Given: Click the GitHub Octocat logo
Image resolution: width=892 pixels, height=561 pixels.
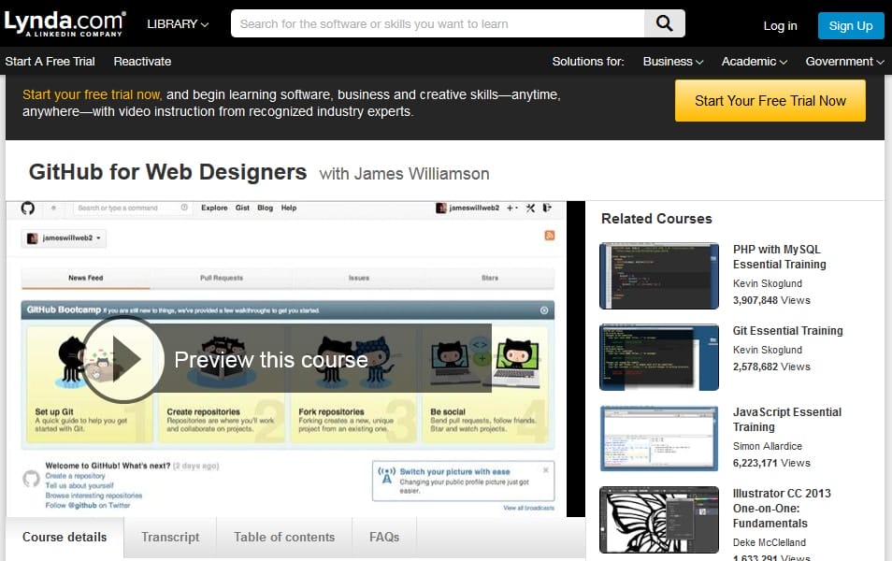Looking at the screenshot, I should click(x=29, y=208).
